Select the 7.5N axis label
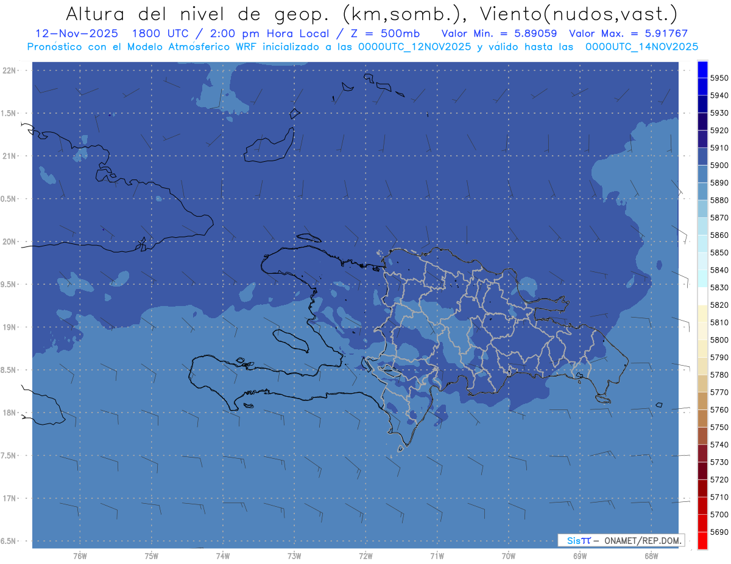 coord(9,455)
